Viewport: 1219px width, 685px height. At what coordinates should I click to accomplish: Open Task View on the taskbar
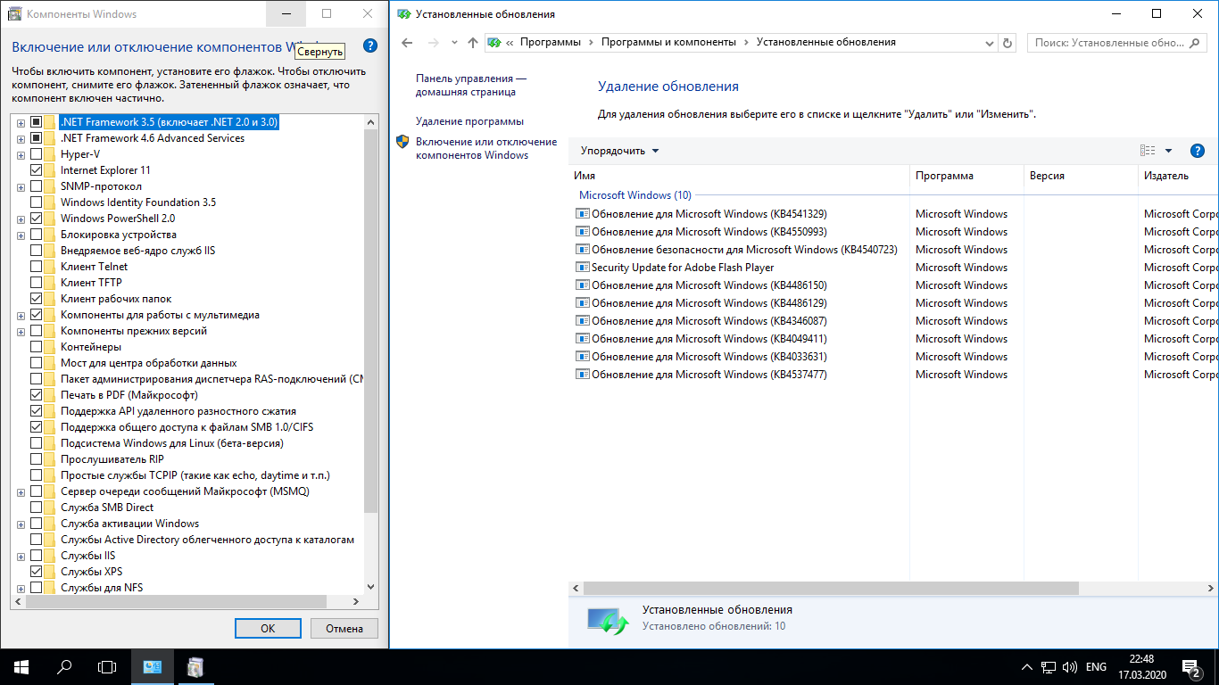click(107, 666)
